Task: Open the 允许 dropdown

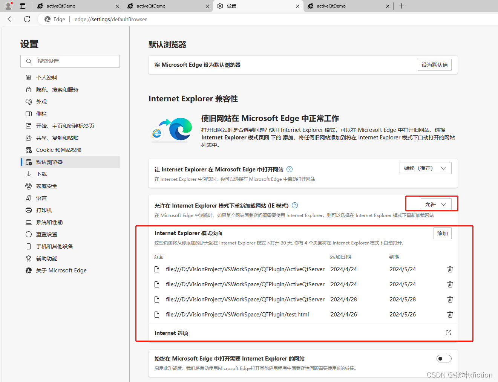Action: click(x=436, y=204)
